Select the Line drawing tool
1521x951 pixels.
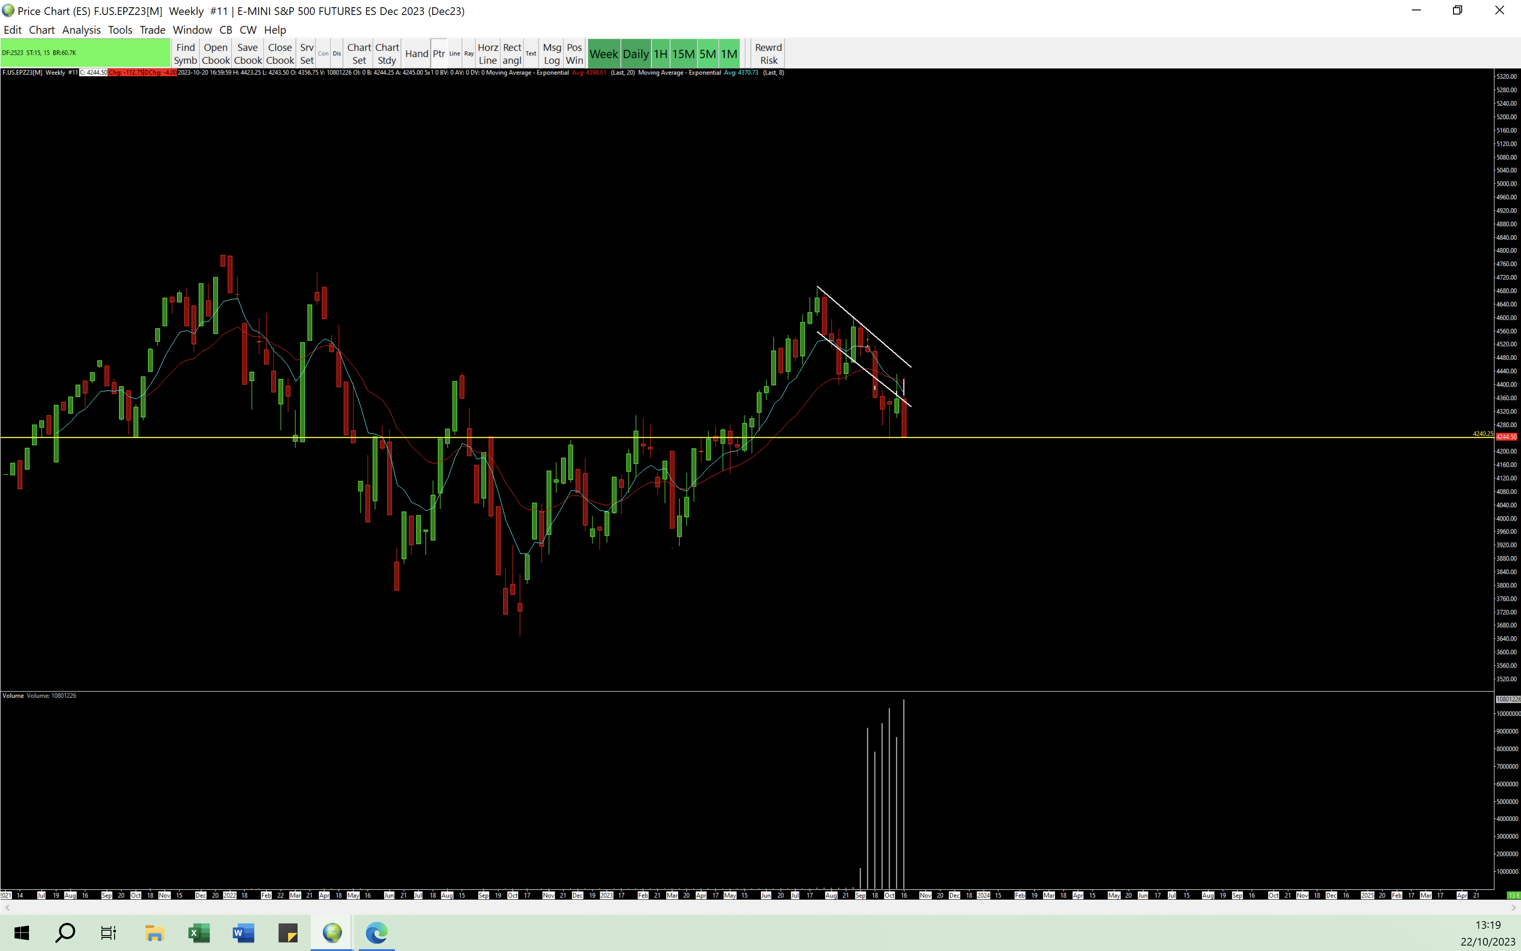(x=455, y=53)
